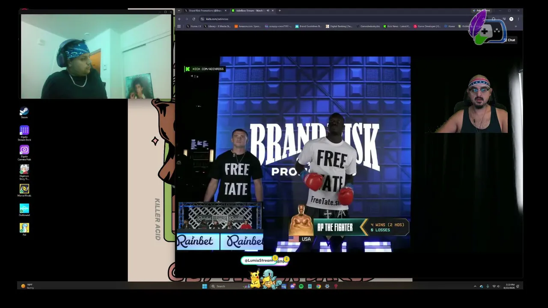Open the network status tray icon
Image resolution: width=548 pixels, height=308 pixels.
click(x=494, y=286)
